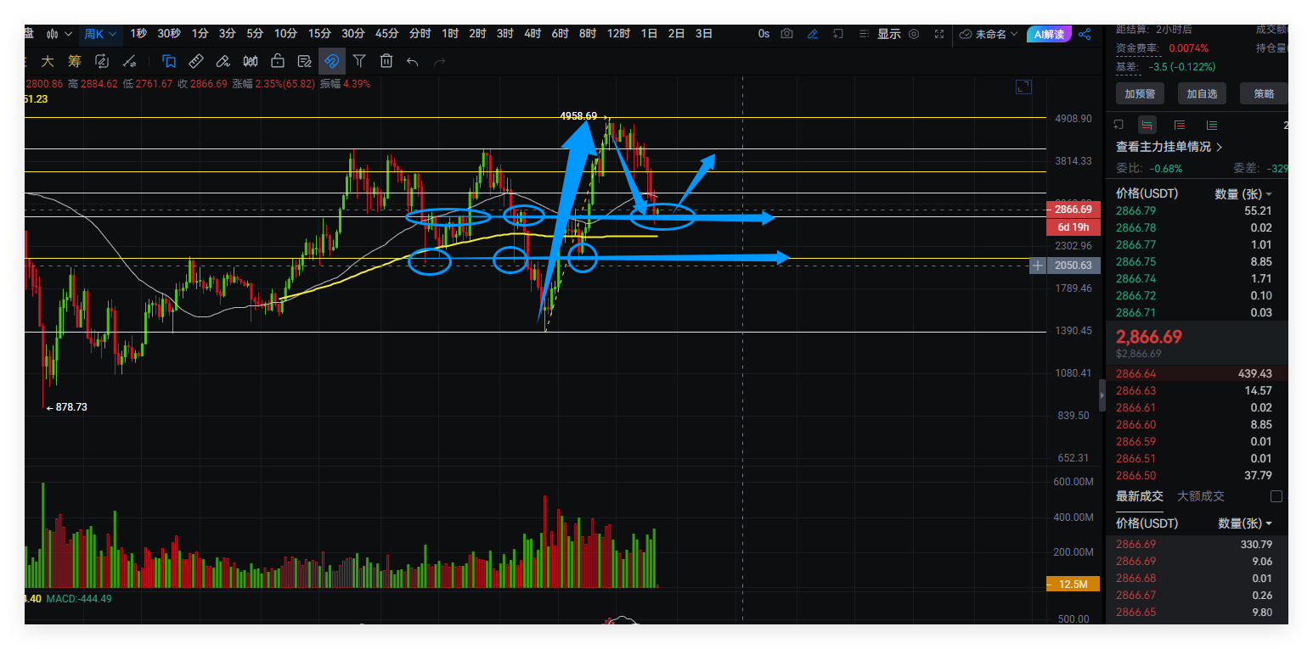Image resolution: width=1313 pixels, height=649 pixels.
Task: Toggle the magnet snap mode
Action: [332, 61]
